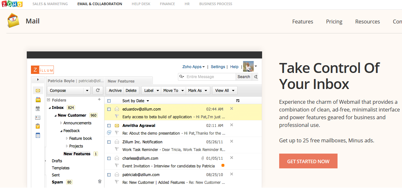Open Business Process menu
402x196 pixels.
point(216,4)
